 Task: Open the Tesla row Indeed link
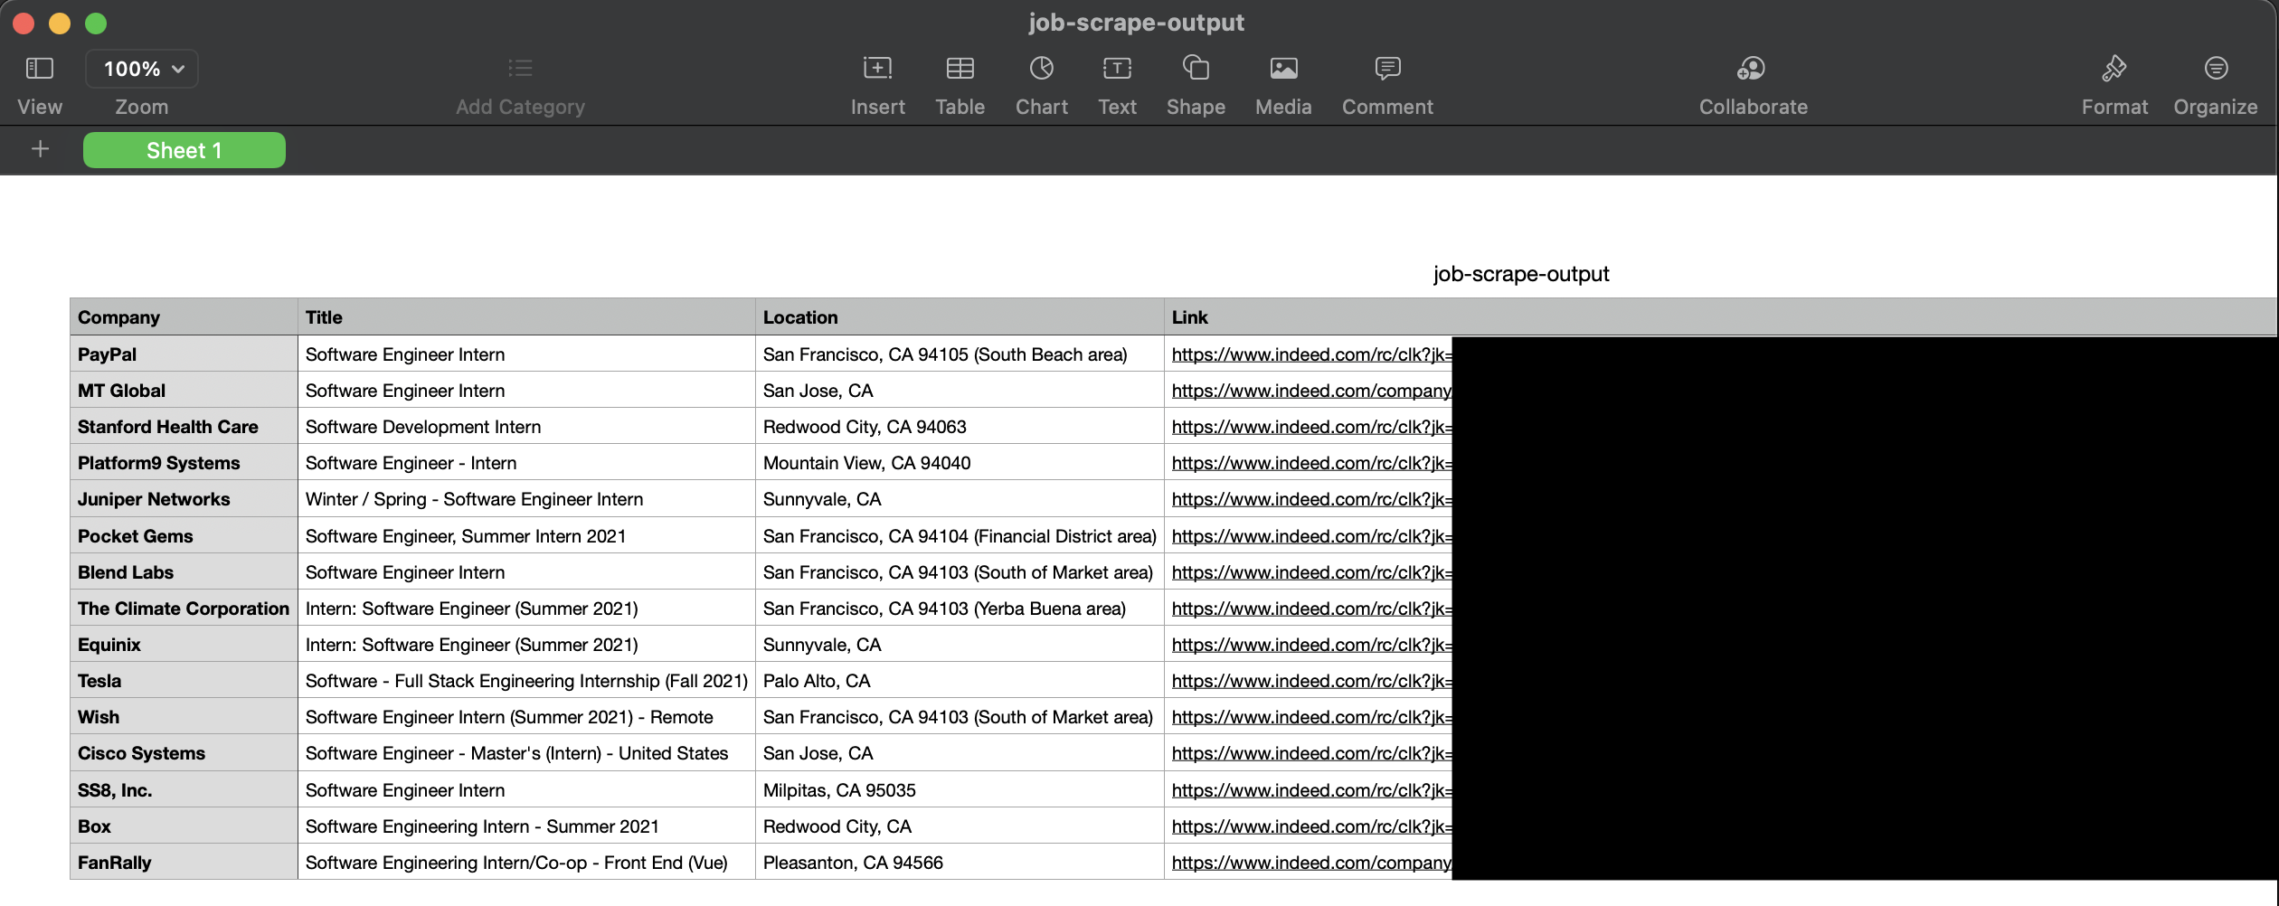point(1311,681)
